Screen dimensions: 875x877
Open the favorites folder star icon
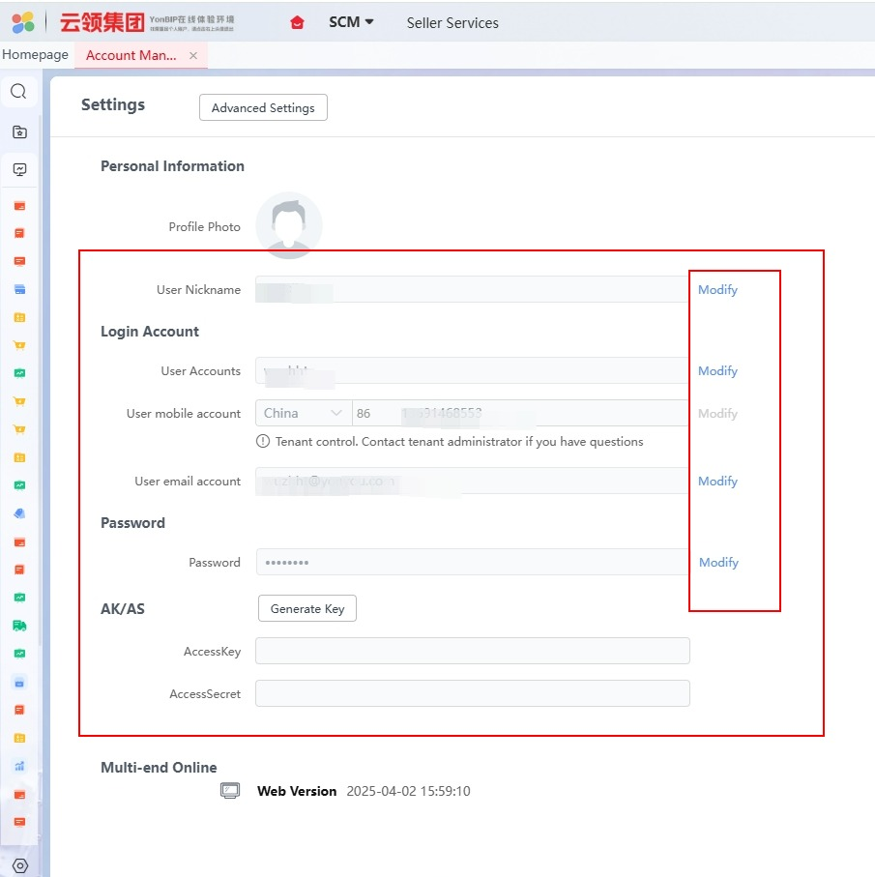click(x=19, y=132)
